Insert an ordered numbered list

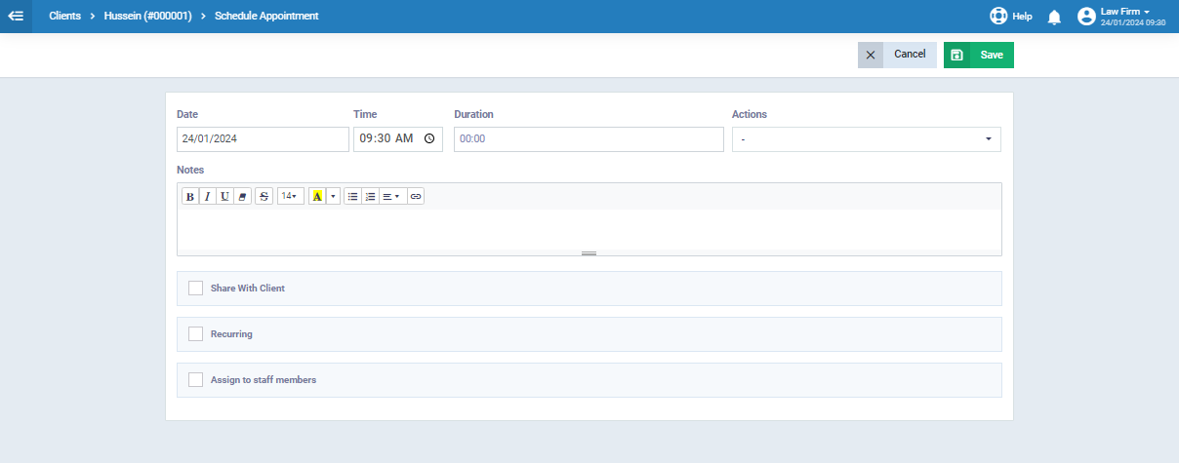point(370,196)
